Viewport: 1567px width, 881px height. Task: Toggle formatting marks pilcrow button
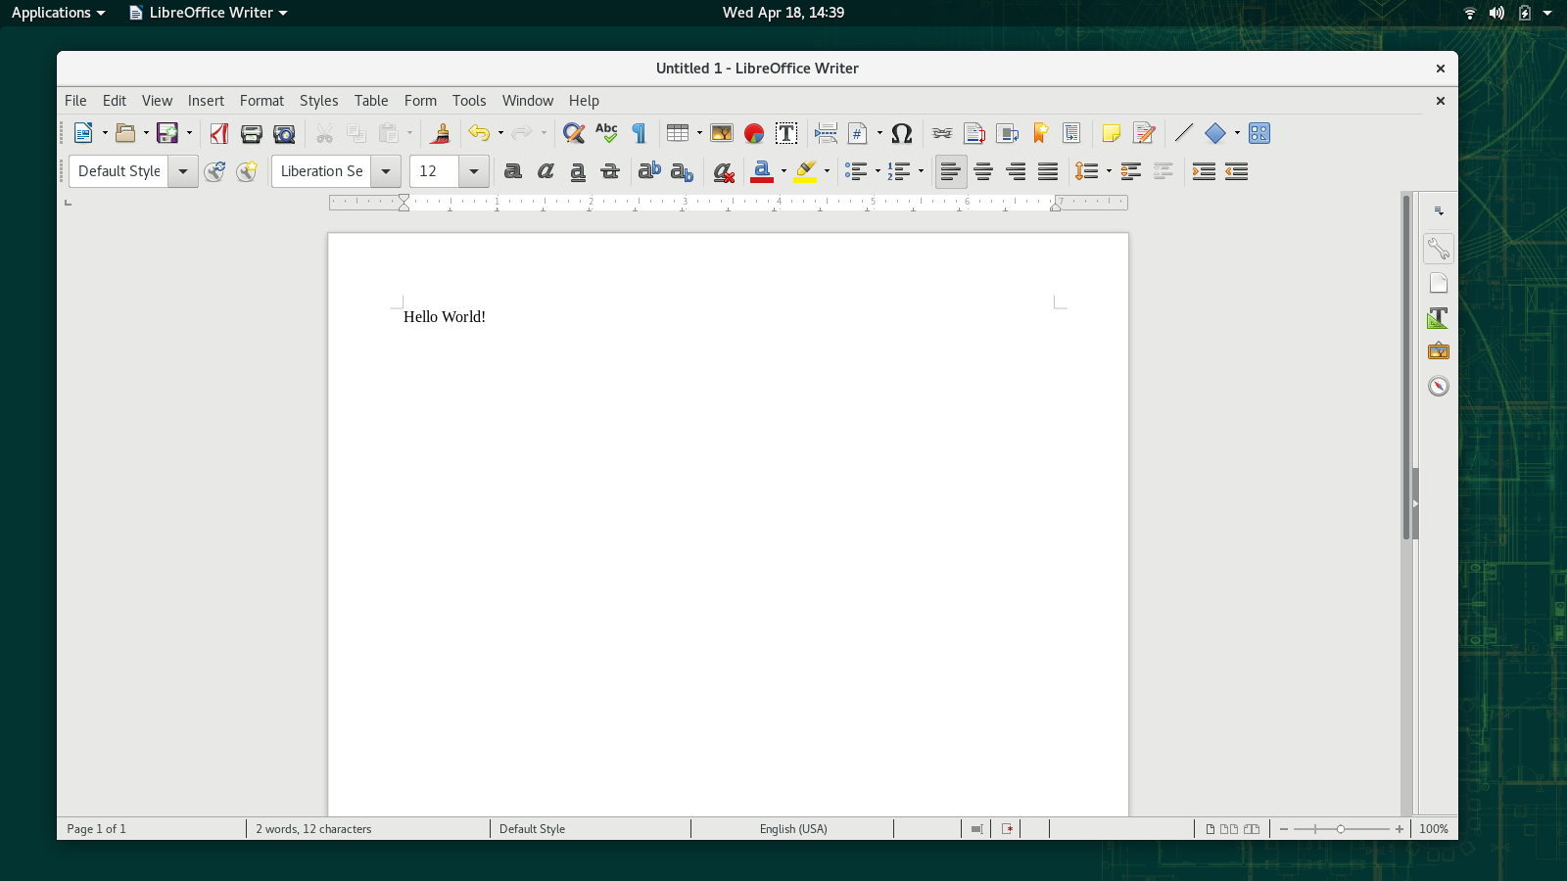pos(640,133)
